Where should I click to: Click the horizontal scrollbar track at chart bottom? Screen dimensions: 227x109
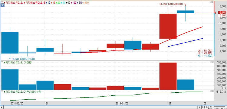(x=101, y=107)
